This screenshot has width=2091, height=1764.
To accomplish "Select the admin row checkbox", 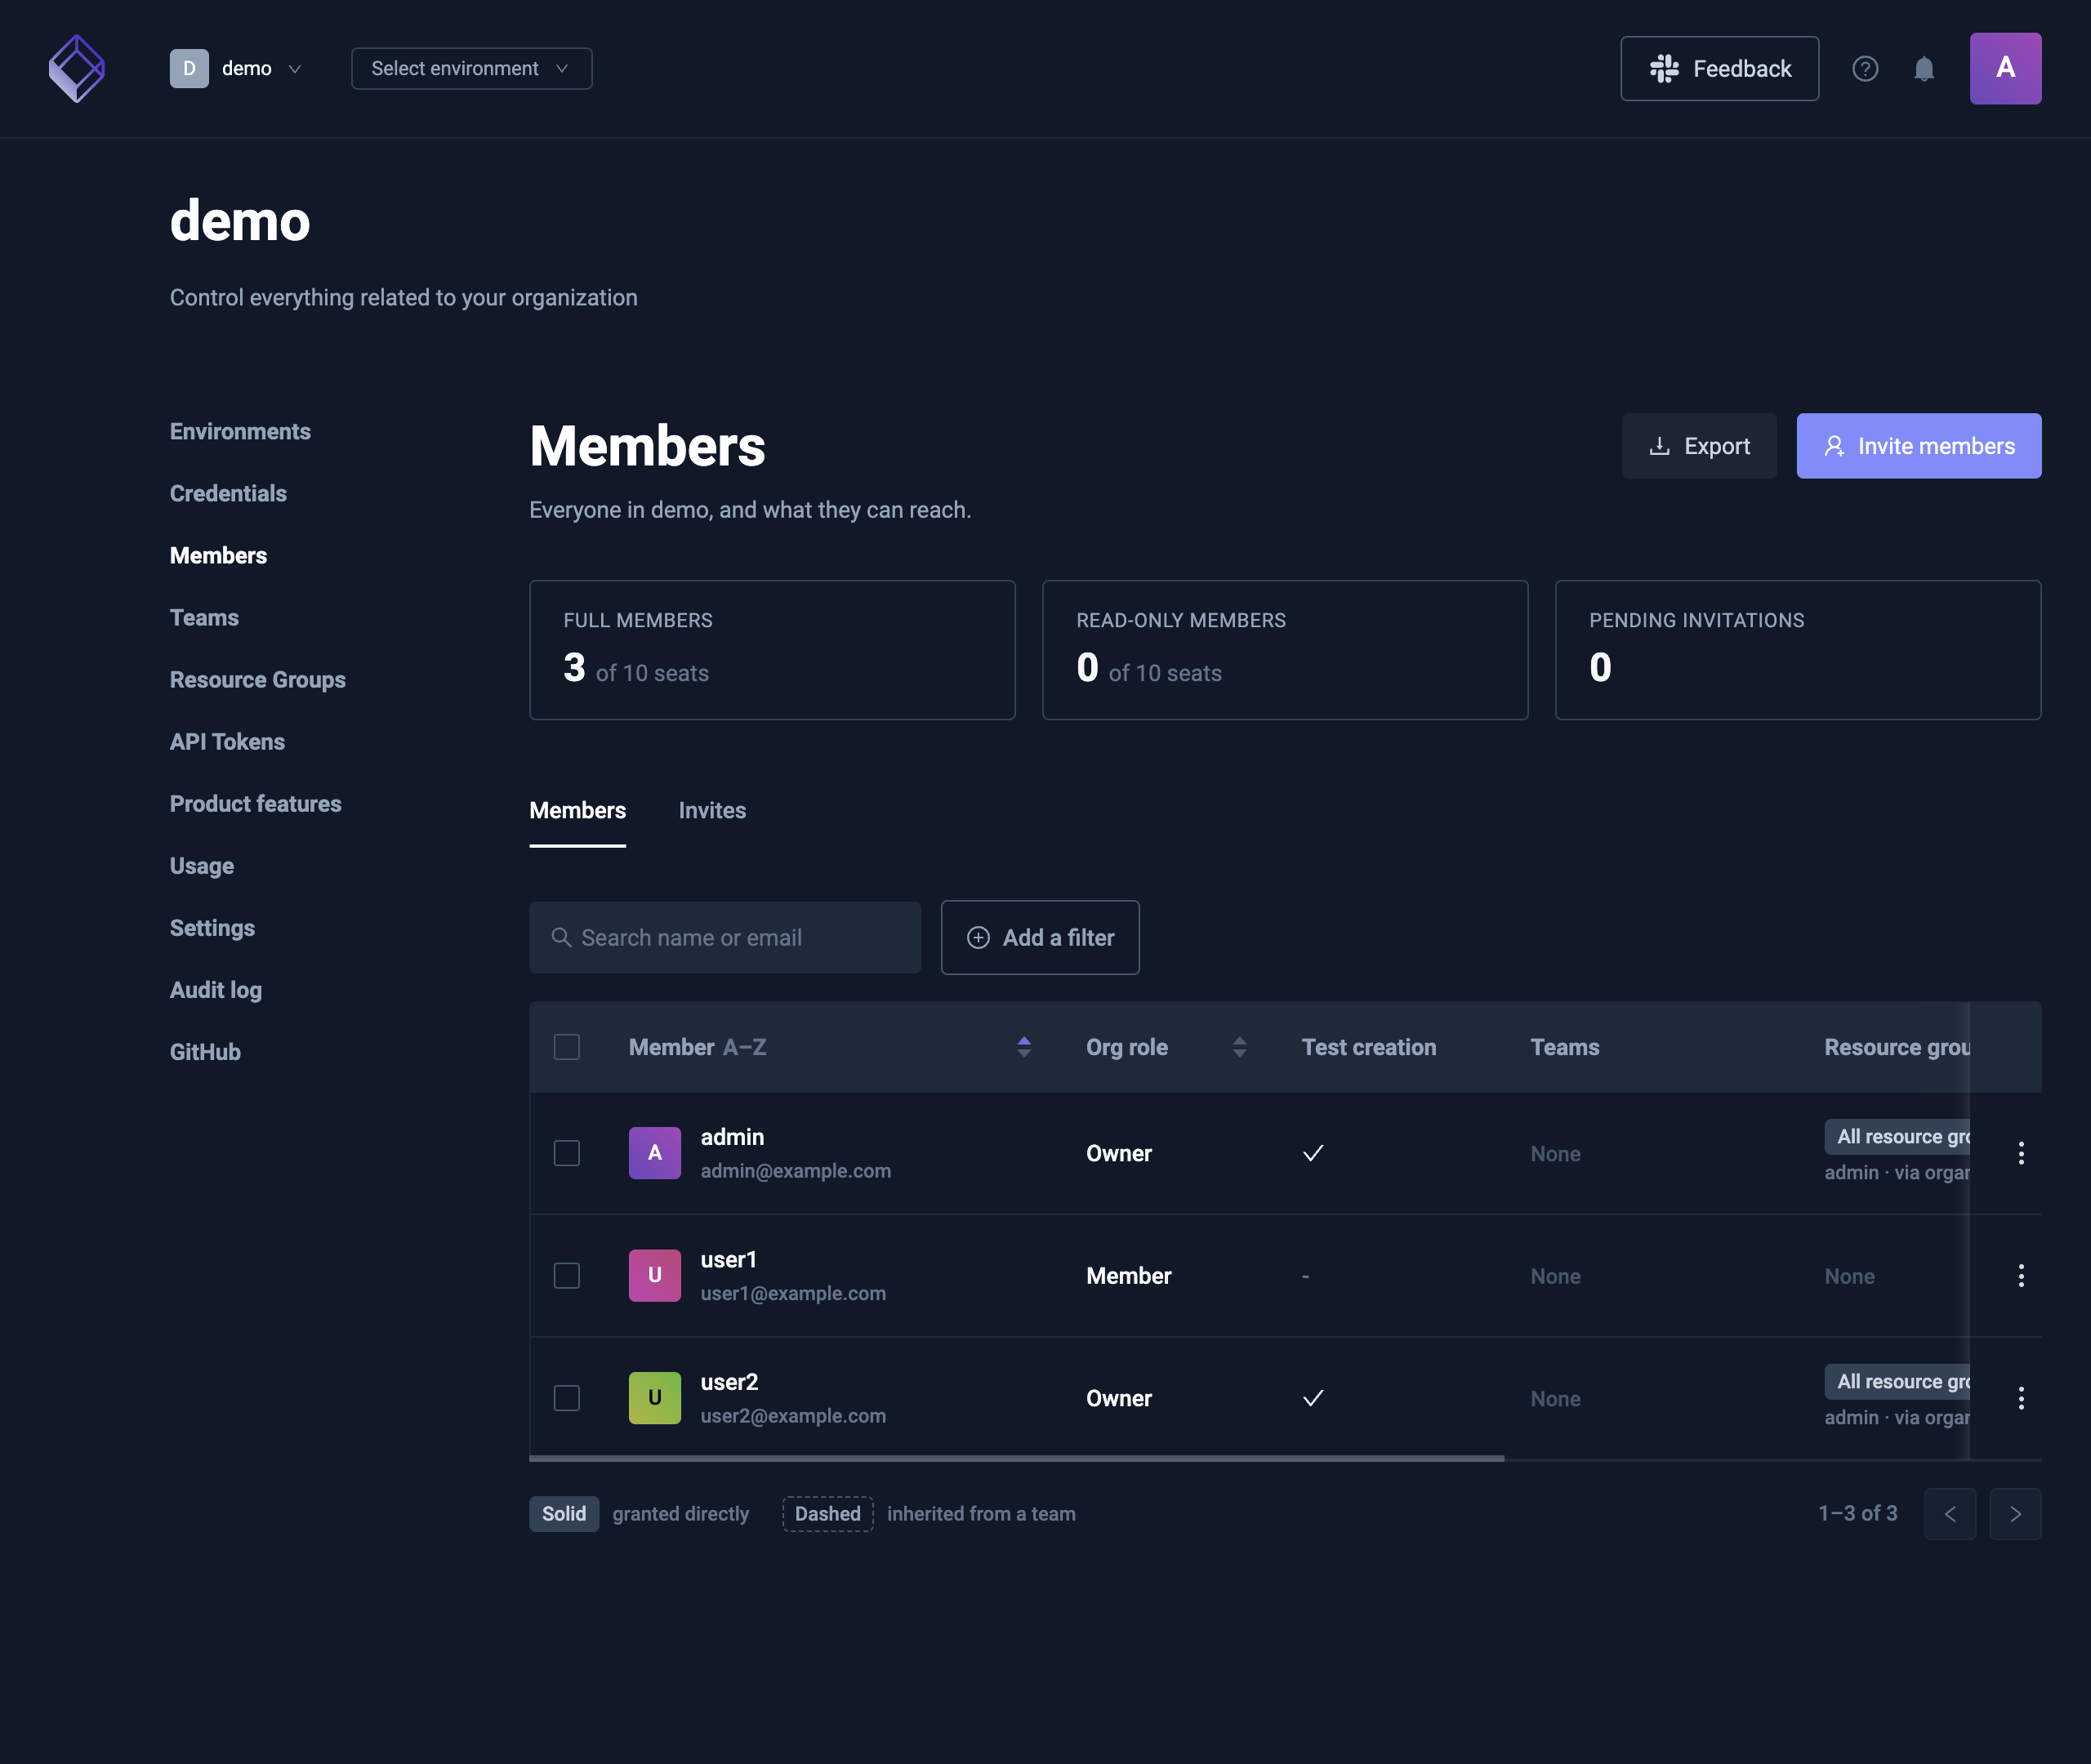I will (x=566, y=1153).
